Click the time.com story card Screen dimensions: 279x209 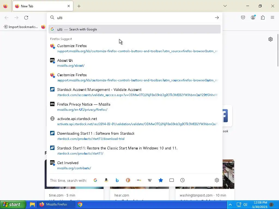coord(74,194)
